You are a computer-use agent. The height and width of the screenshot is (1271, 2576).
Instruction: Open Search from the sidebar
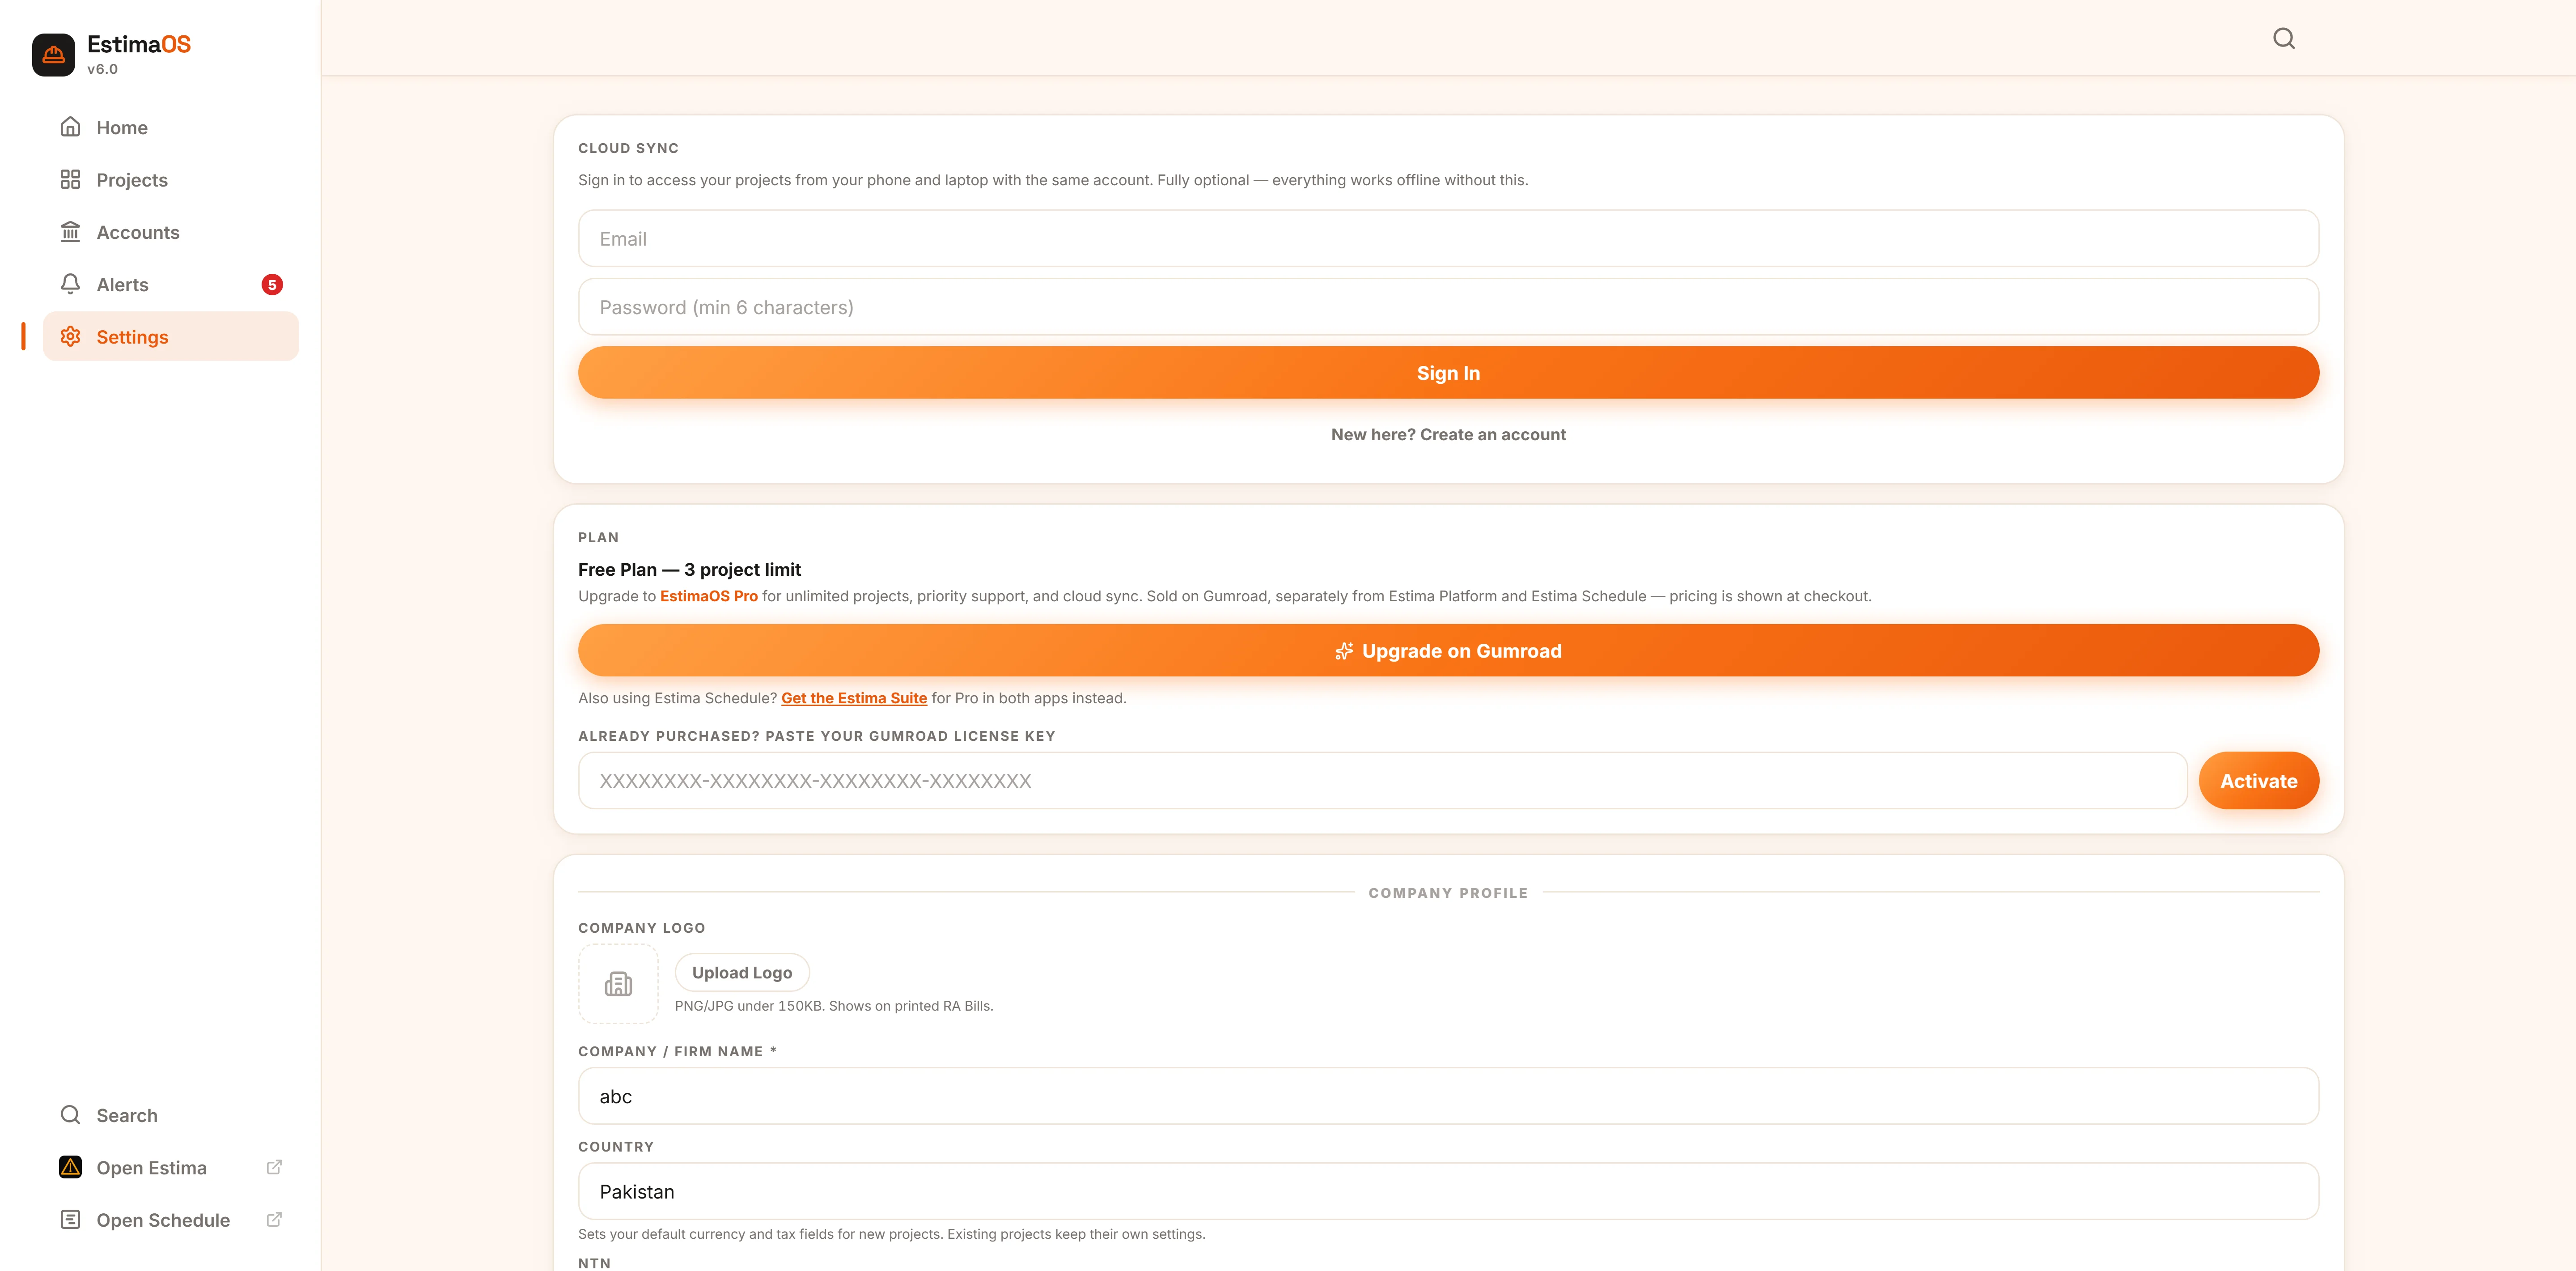(x=171, y=1115)
